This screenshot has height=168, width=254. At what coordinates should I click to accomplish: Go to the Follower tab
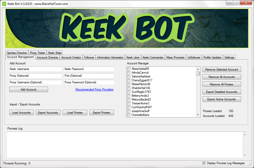tap(89, 57)
